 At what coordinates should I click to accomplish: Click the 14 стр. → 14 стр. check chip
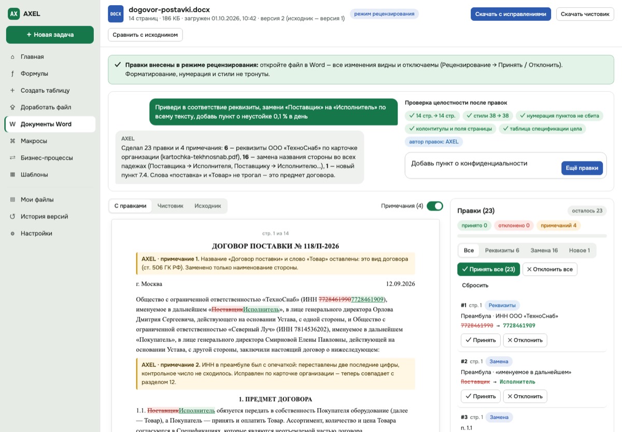432,116
